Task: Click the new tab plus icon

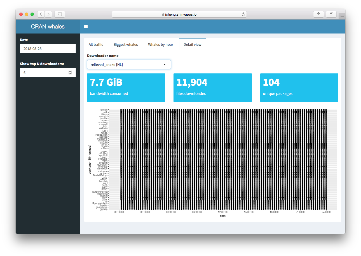Action: point(342,16)
